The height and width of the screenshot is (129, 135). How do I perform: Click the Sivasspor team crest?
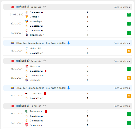click(27, 66)
